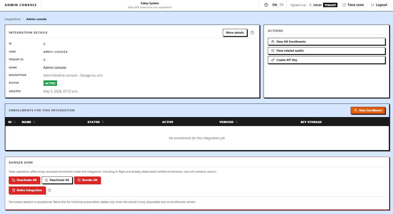The height and width of the screenshot is (214, 393).
Task: Click the icon on Deactivate All
Action: (x=14, y=180)
